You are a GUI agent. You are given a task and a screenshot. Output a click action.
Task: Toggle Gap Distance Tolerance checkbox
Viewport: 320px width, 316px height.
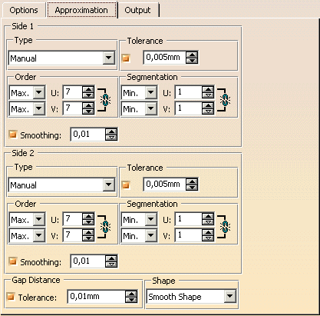[11, 297]
